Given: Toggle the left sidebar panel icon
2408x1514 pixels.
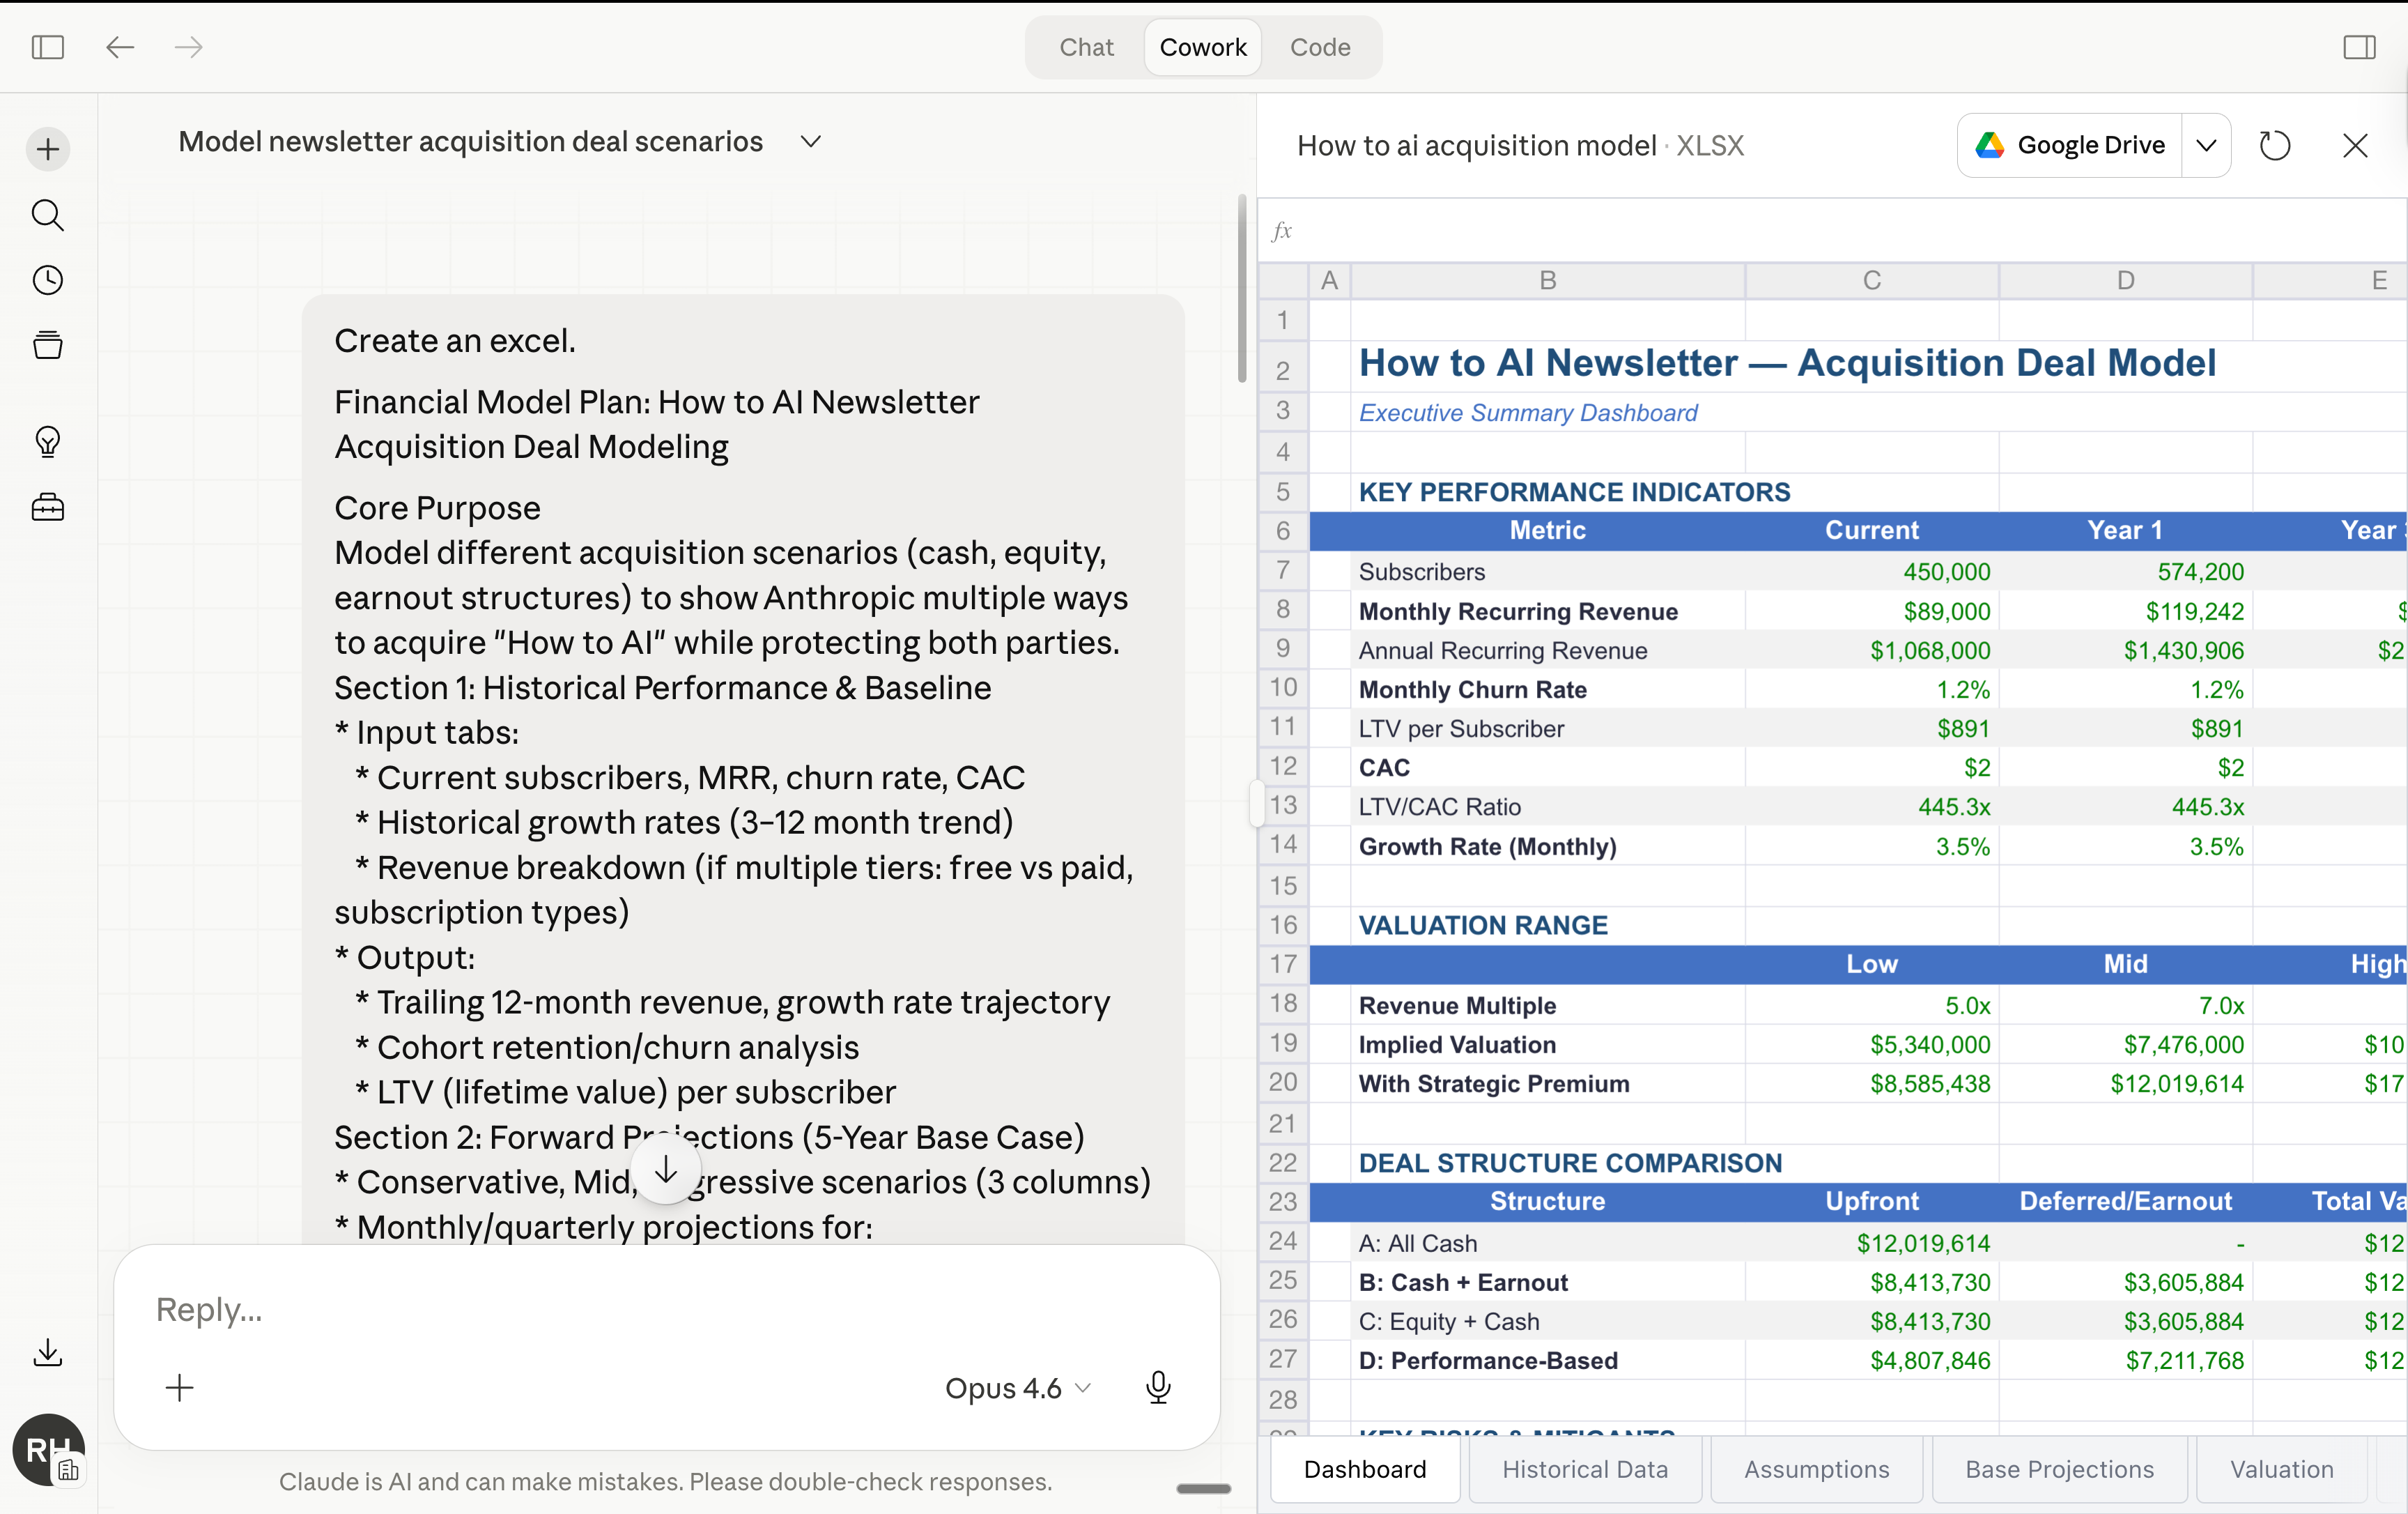Looking at the screenshot, I should click(48, 47).
